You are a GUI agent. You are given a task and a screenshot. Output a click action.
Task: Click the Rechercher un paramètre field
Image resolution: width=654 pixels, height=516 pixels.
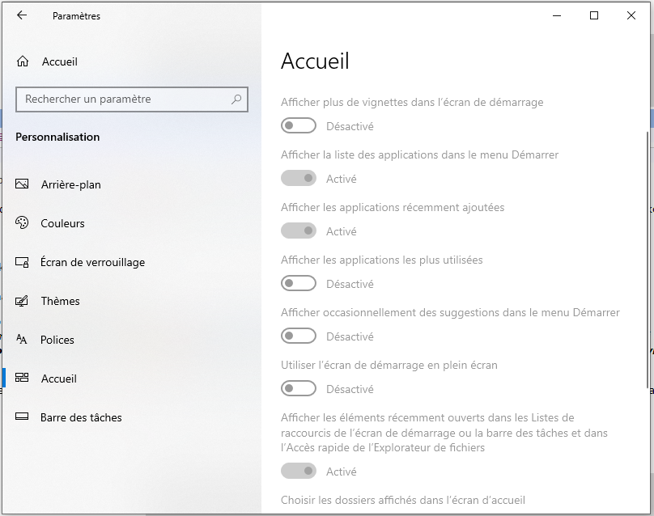coord(121,99)
